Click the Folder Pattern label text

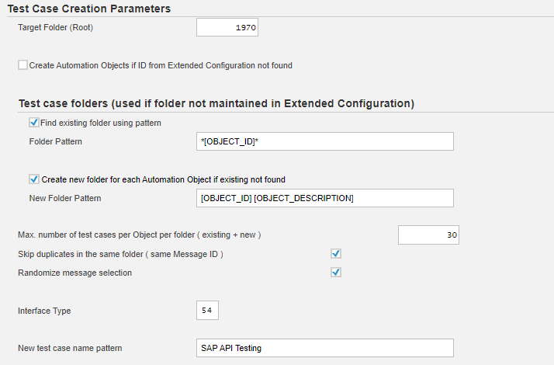55,141
